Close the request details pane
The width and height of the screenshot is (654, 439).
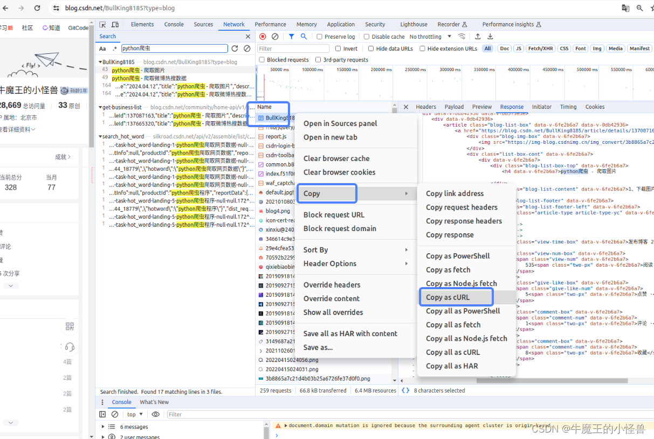406,107
